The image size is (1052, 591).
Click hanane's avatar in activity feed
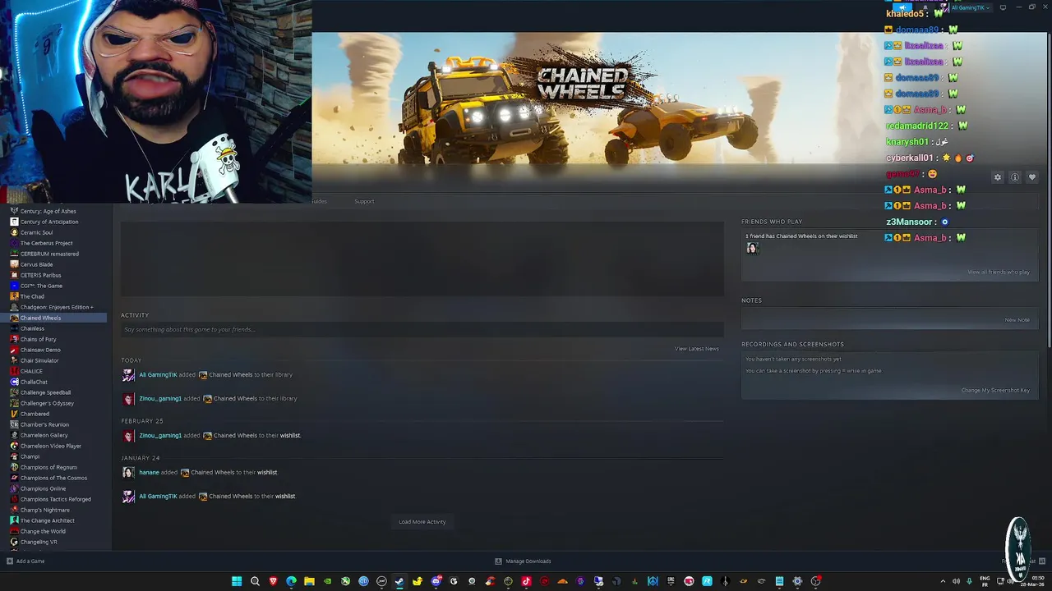128,473
